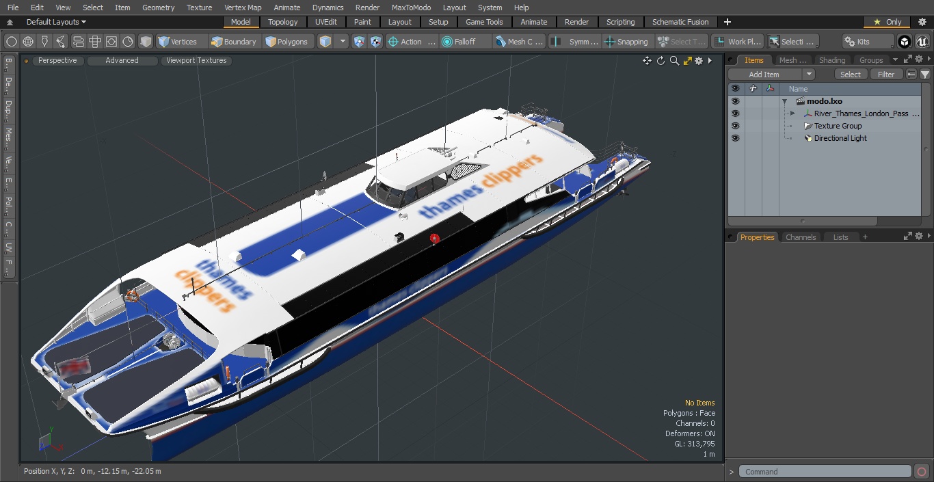Collapse the modo.lxo tree node
934x482 pixels.
[784, 101]
